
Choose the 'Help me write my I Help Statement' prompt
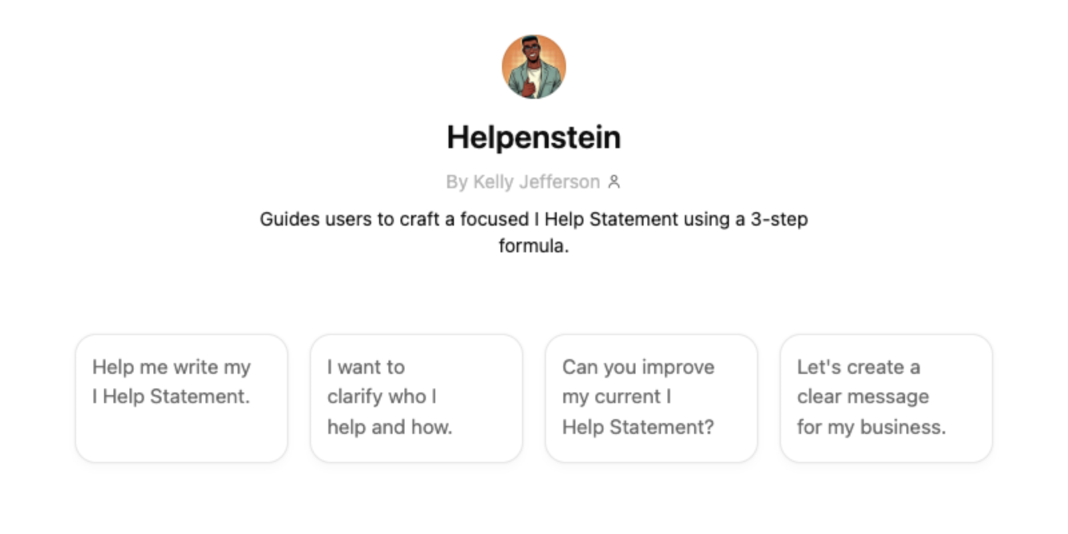(182, 398)
